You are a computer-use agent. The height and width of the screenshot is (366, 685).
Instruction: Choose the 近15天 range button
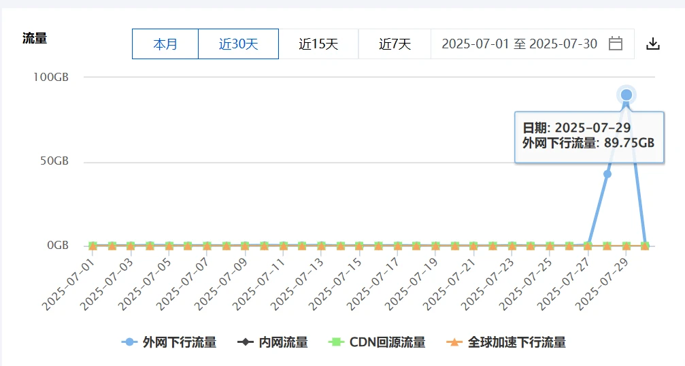coord(318,44)
